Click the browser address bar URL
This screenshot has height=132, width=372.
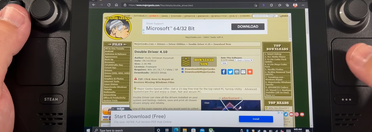(161, 5)
